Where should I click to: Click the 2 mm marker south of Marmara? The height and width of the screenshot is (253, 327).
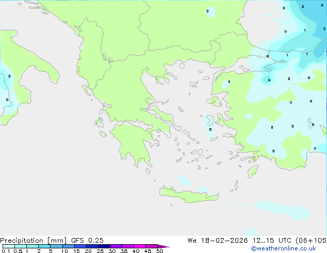pyautogui.click(x=268, y=80)
